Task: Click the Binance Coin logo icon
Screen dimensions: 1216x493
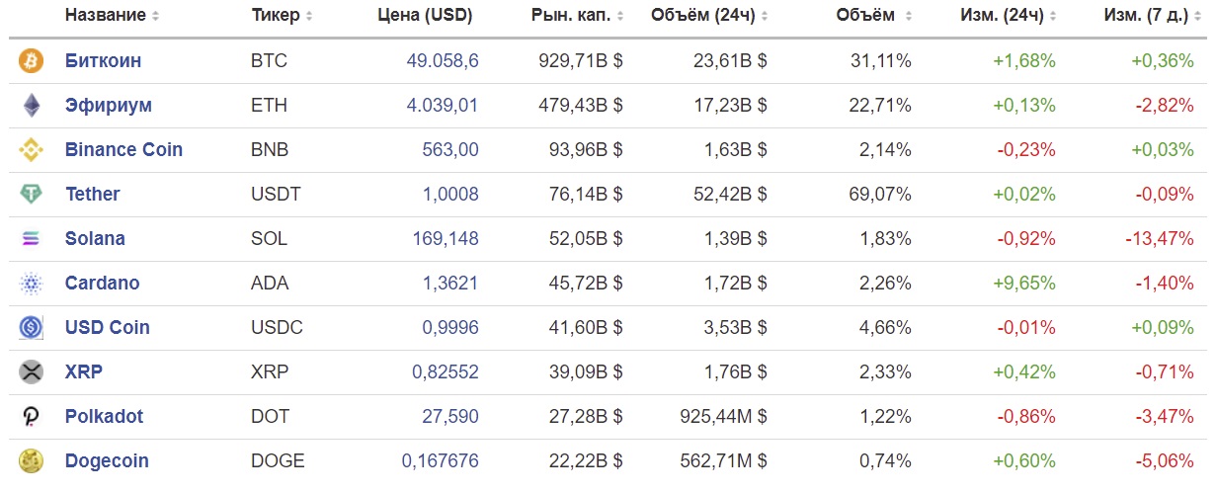Action: tap(32, 150)
